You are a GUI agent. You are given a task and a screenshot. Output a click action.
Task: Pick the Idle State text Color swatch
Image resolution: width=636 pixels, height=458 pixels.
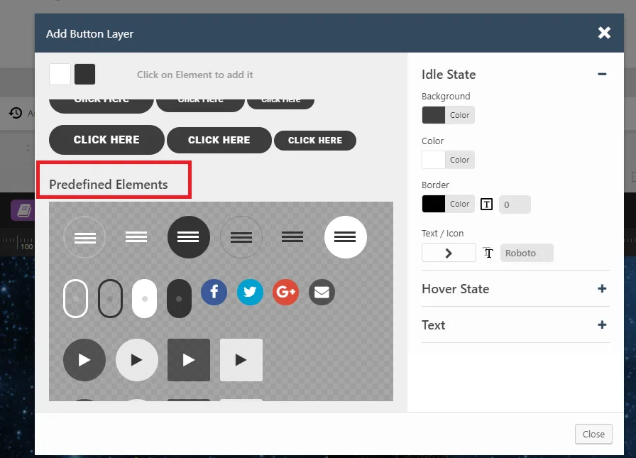coord(448,160)
